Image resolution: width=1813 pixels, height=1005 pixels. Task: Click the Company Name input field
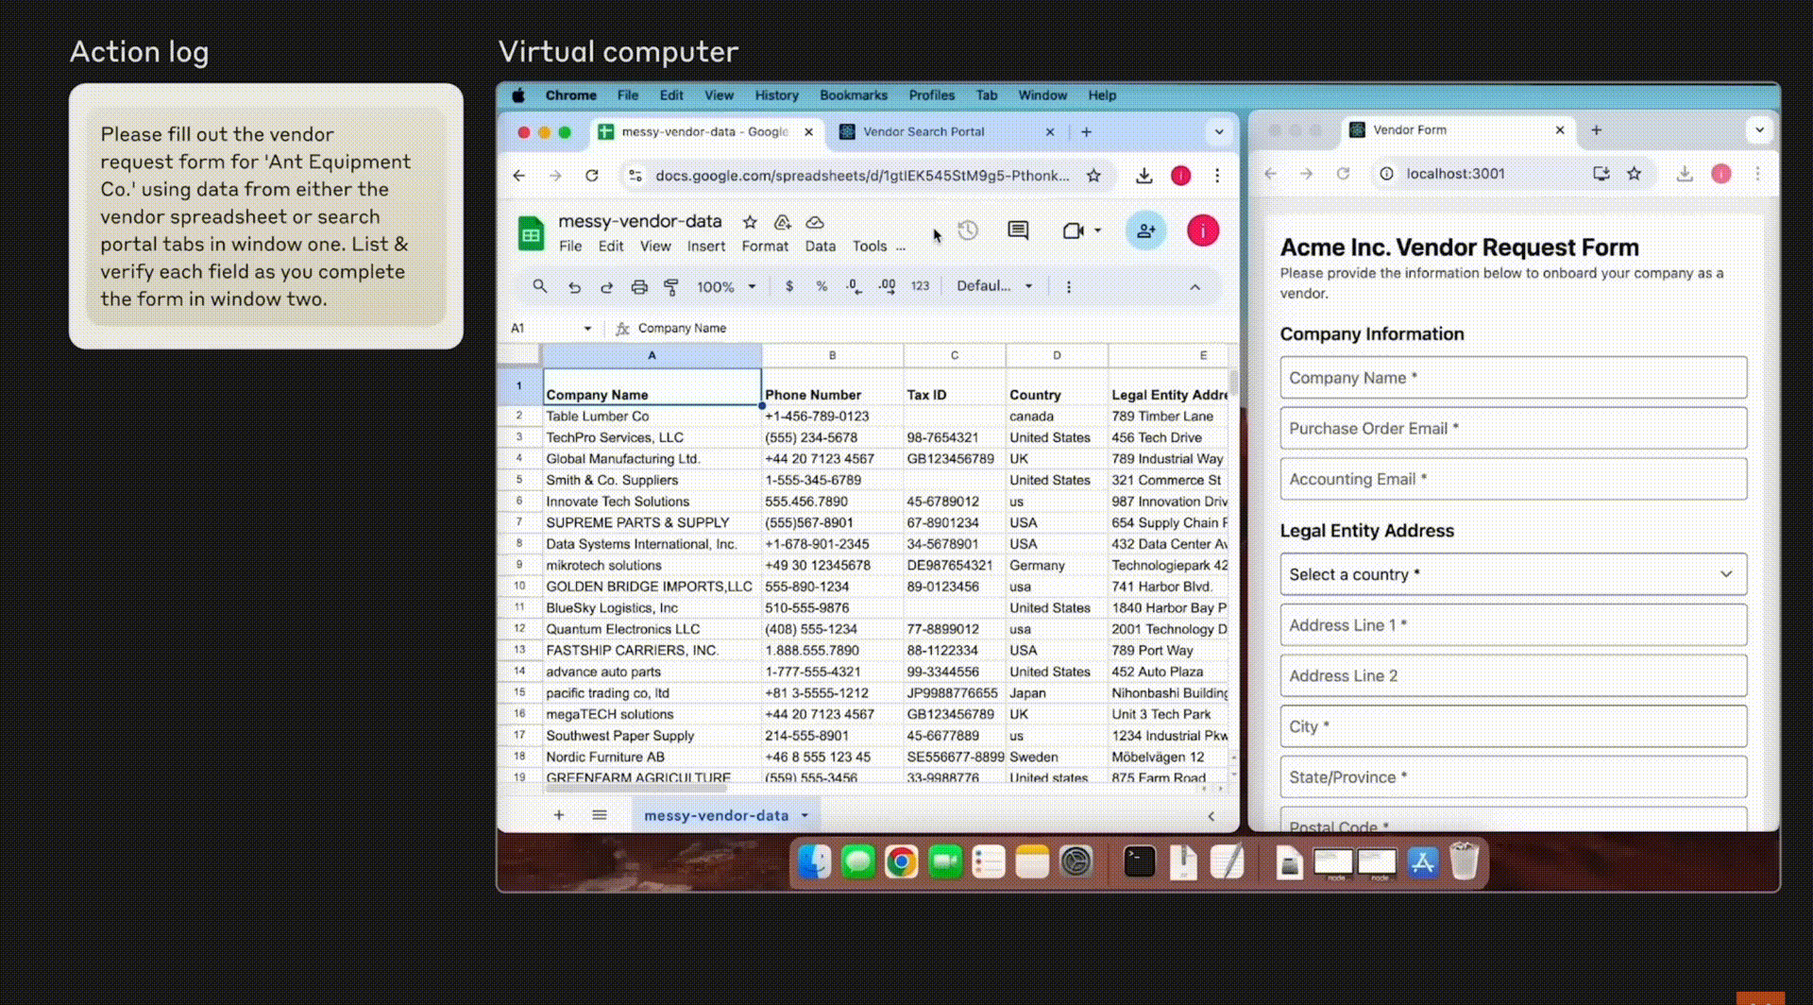tap(1513, 378)
